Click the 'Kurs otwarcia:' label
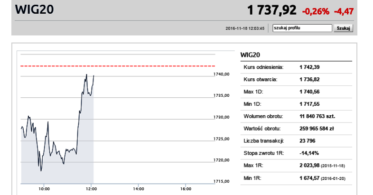The height and width of the screenshot is (195, 373). click(261, 79)
